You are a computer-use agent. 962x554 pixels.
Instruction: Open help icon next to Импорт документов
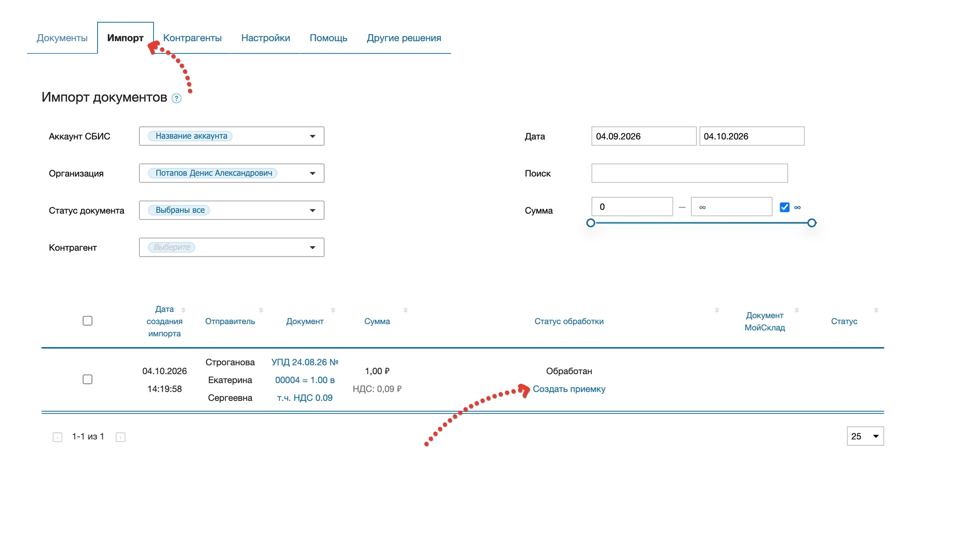[176, 98]
